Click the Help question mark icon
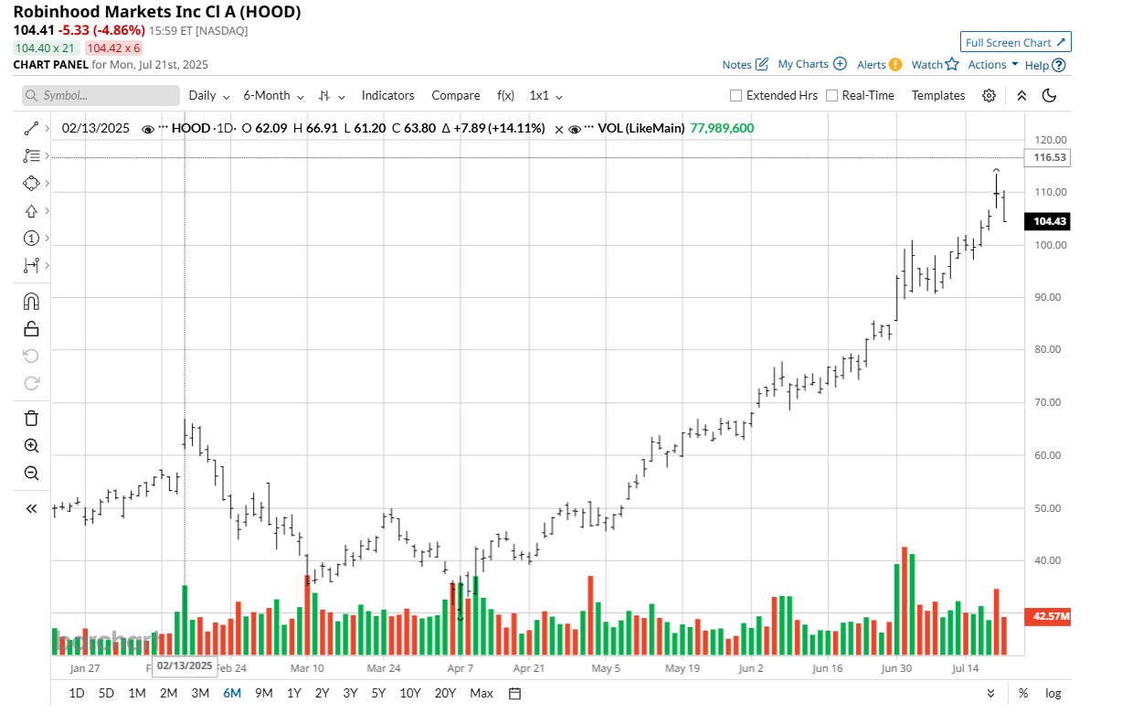Image resolution: width=1122 pixels, height=724 pixels. tap(1059, 65)
